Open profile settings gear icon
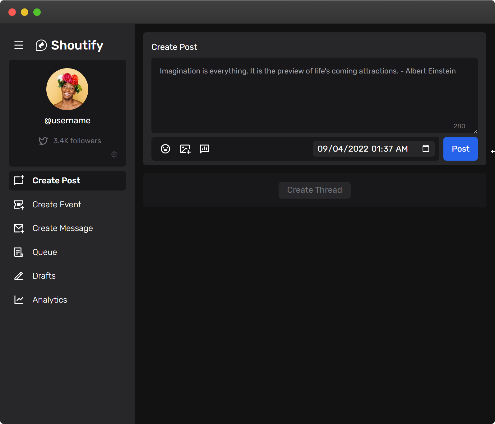Screen dimensions: 495x424 (114, 154)
